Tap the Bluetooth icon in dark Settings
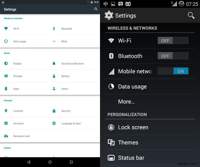200x167 pixels. pyautogui.click(x=111, y=56)
